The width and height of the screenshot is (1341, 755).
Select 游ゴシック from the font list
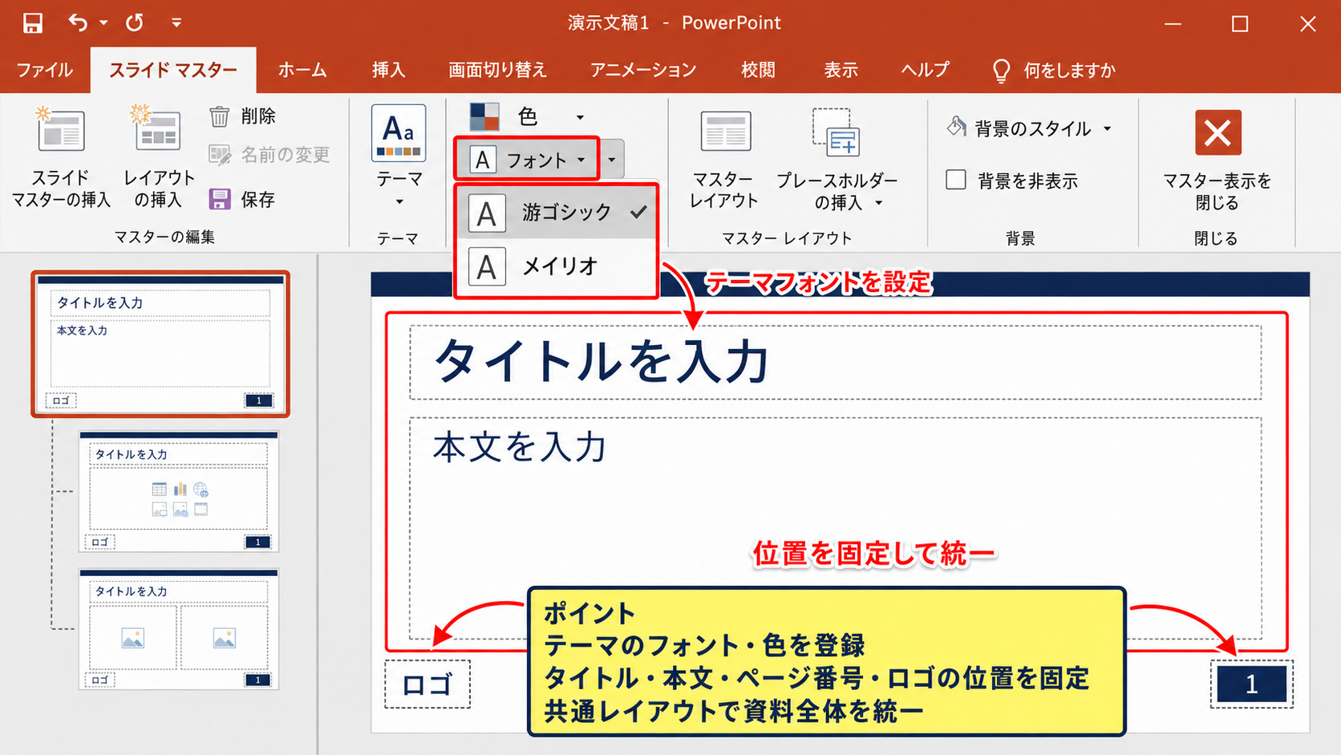tap(557, 213)
